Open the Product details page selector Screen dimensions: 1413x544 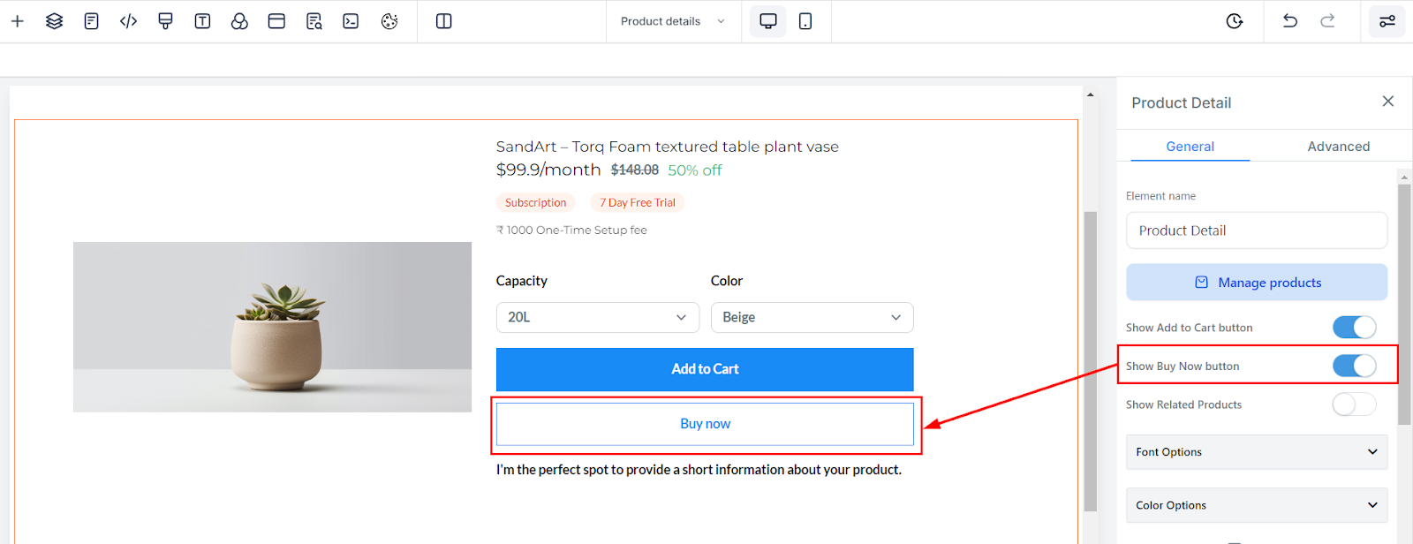(672, 21)
